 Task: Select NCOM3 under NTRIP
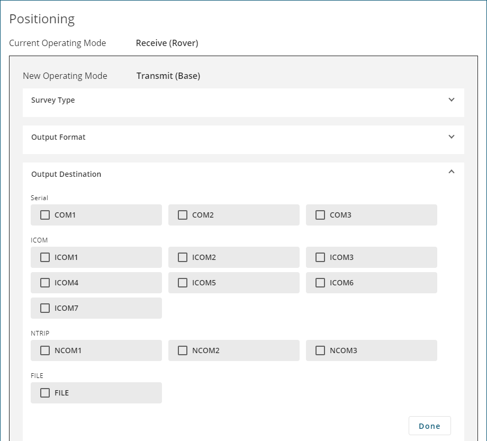click(320, 350)
